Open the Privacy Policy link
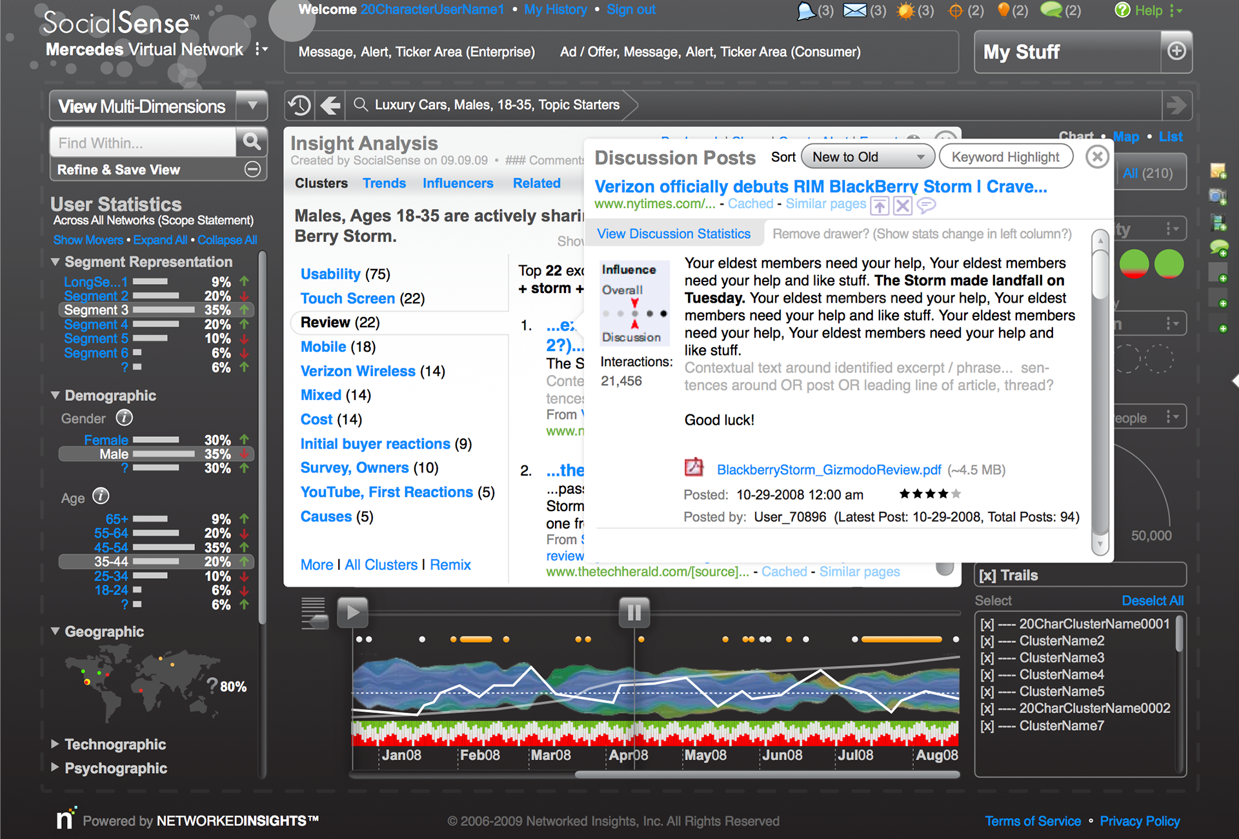 1140,821
